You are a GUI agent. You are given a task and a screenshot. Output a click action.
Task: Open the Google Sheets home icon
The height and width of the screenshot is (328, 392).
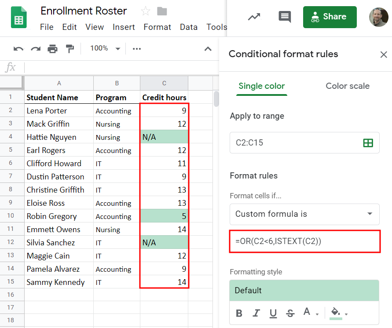click(19, 17)
